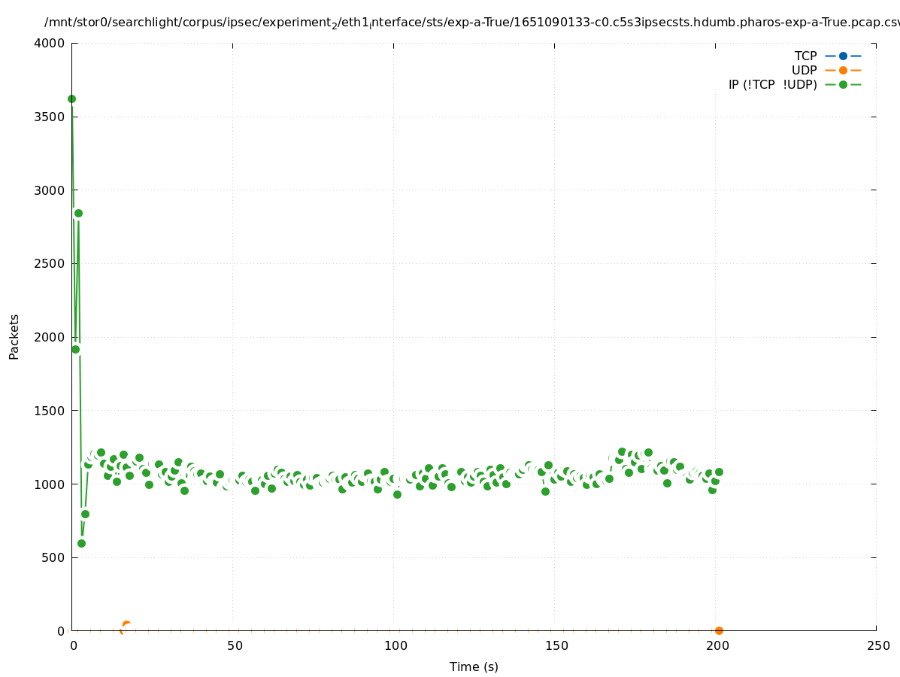Click the orange UDP point at 200 seconds

click(719, 630)
